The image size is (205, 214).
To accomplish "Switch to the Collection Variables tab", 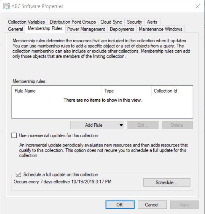I will [26, 22].
